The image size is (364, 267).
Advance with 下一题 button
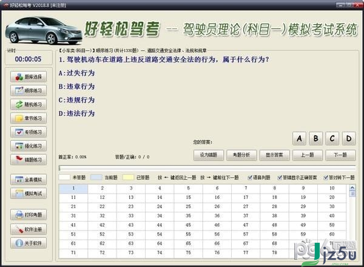coord(340,155)
